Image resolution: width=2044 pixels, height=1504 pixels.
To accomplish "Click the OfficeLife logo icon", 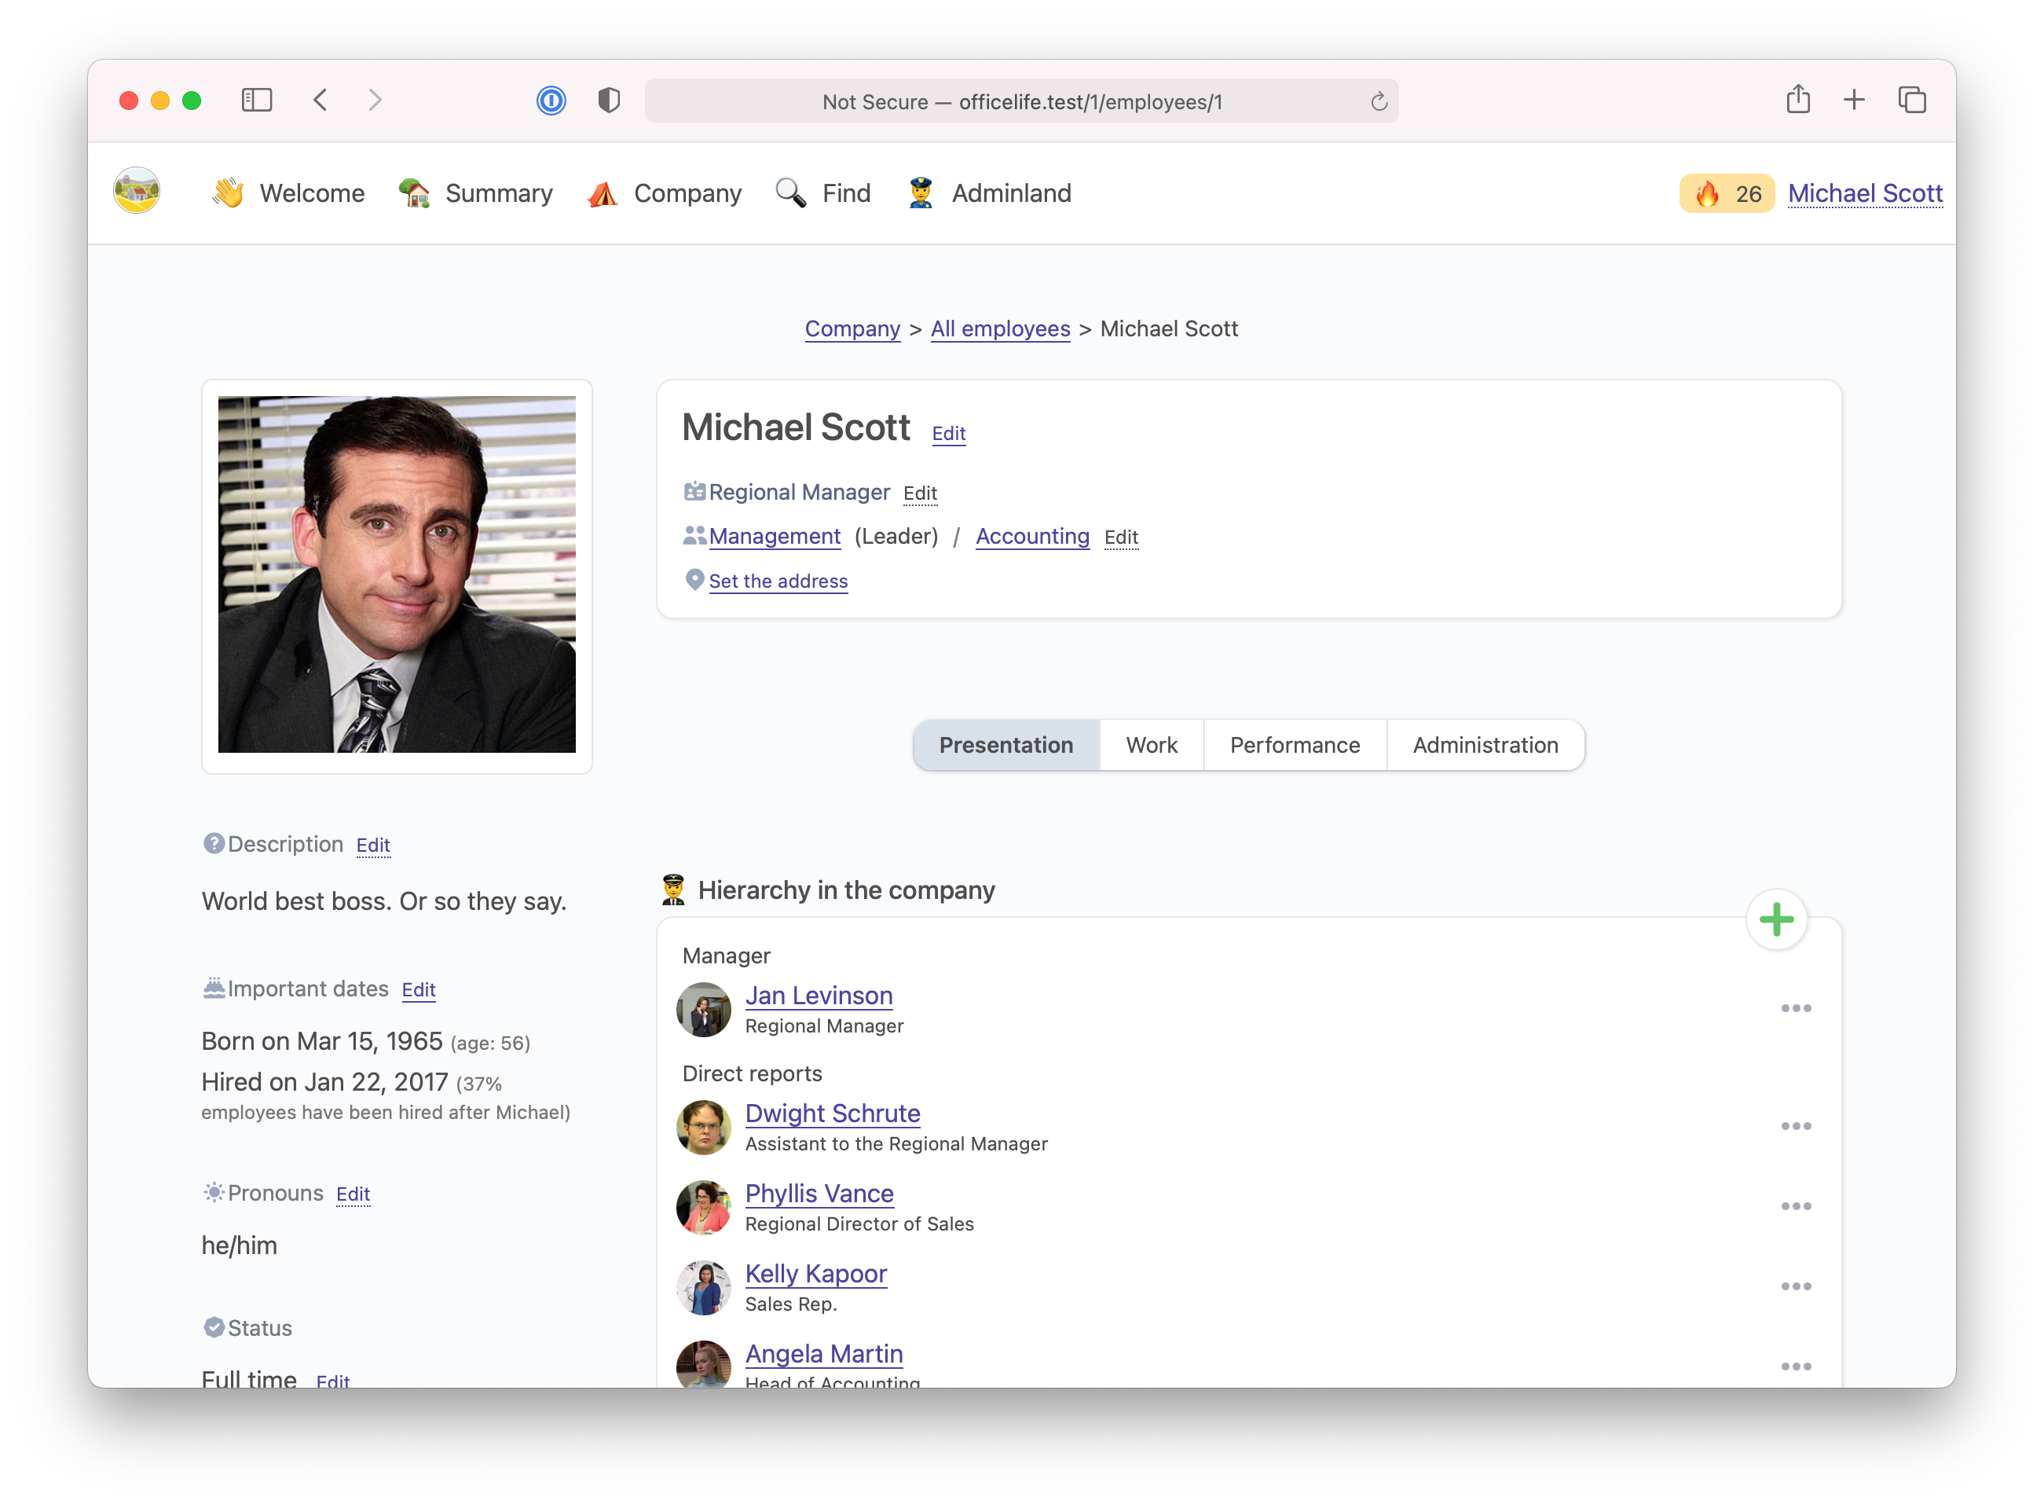I will coord(137,191).
